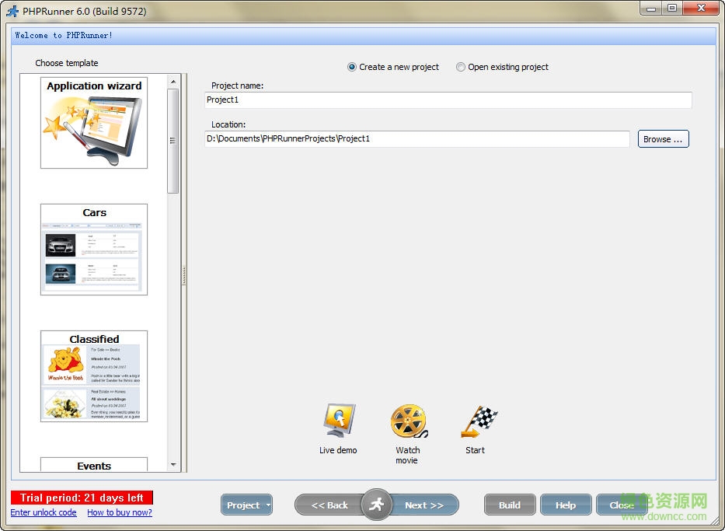This screenshot has width=725, height=531.
Task: Click the Browse ... button
Action: click(x=663, y=138)
